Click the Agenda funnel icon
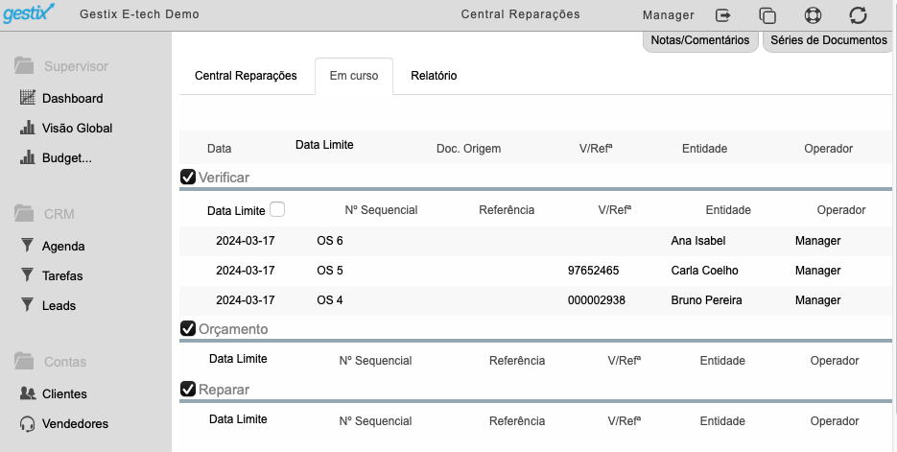Viewport: 897px width, 452px height. [27, 246]
